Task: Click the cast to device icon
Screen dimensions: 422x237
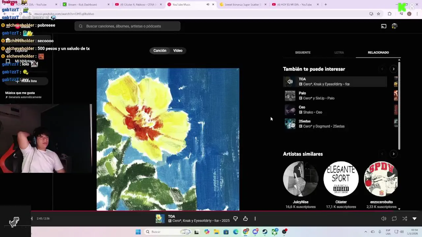Action: (x=384, y=26)
